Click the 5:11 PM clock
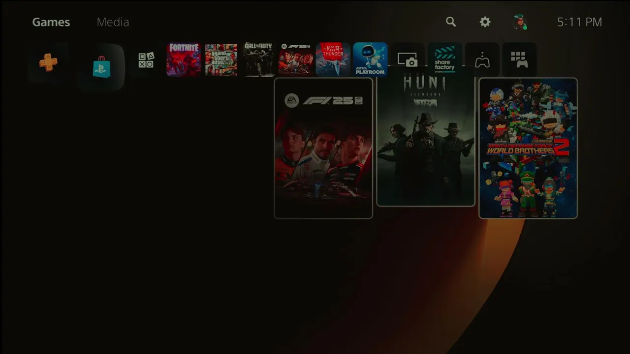The image size is (630, 354). tap(579, 22)
